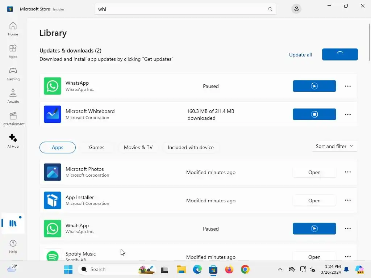Open the user profile icon
Image resolution: width=371 pixels, height=278 pixels.
tap(296, 9)
